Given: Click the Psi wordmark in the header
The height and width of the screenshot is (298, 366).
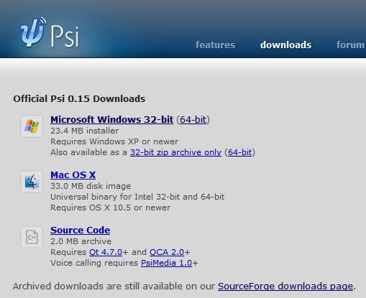Looking at the screenshot, I should click(x=65, y=37).
